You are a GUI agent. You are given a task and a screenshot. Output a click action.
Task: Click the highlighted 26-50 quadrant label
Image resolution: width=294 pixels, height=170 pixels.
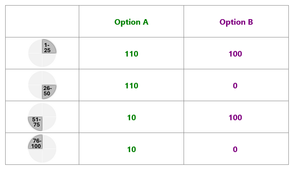point(47,91)
